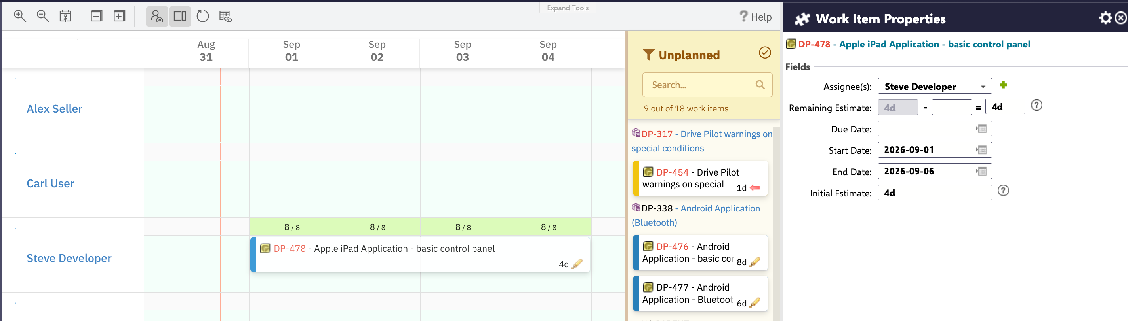
Task: Open Alex Seller resource
Action: (x=54, y=109)
